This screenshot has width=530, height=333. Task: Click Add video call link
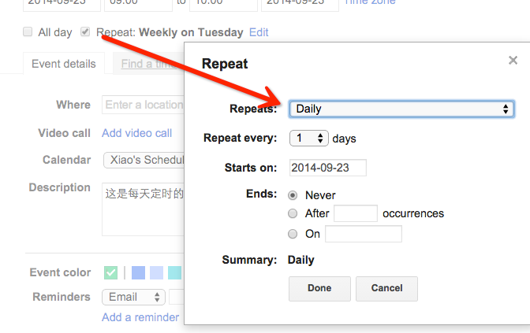coord(136,133)
